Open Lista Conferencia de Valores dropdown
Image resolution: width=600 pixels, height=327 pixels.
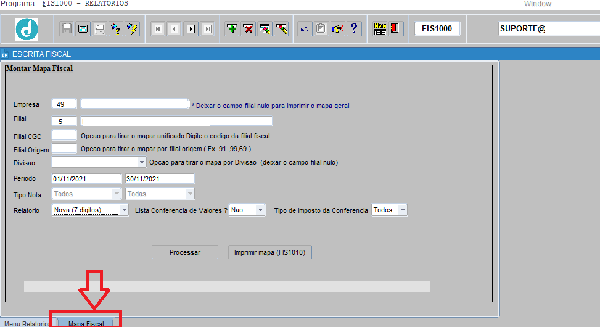[260, 210]
